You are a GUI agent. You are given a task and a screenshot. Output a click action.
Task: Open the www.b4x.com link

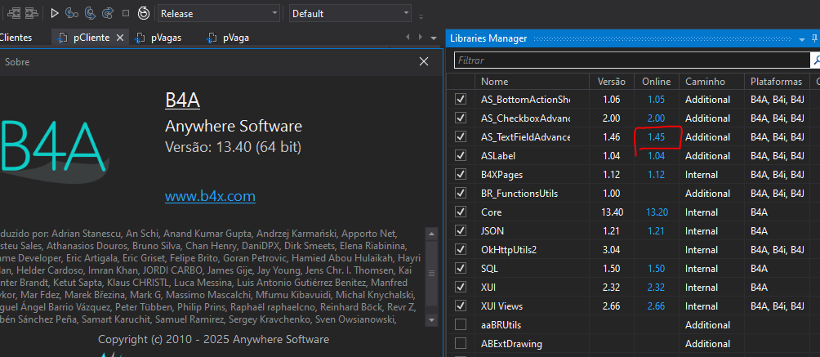pyautogui.click(x=210, y=196)
